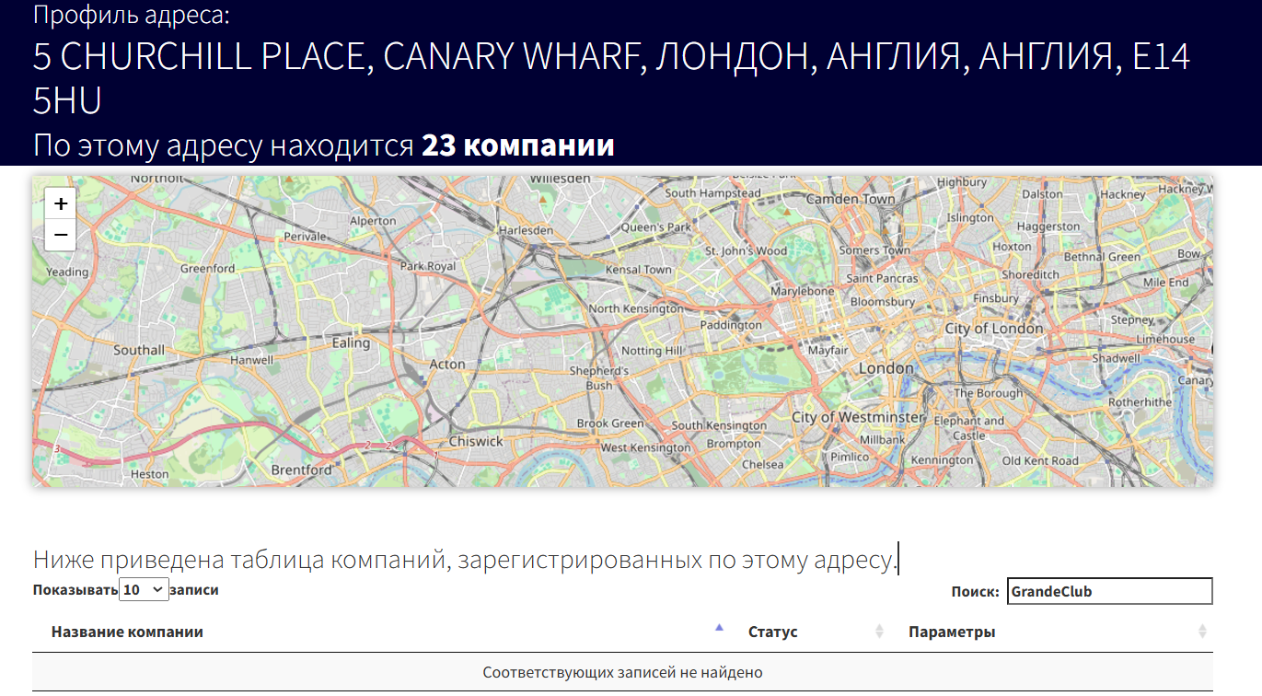Image resolution: width=1262 pixels, height=696 pixels.
Task: Click 'Park Royal' label on the map
Action: point(428,266)
